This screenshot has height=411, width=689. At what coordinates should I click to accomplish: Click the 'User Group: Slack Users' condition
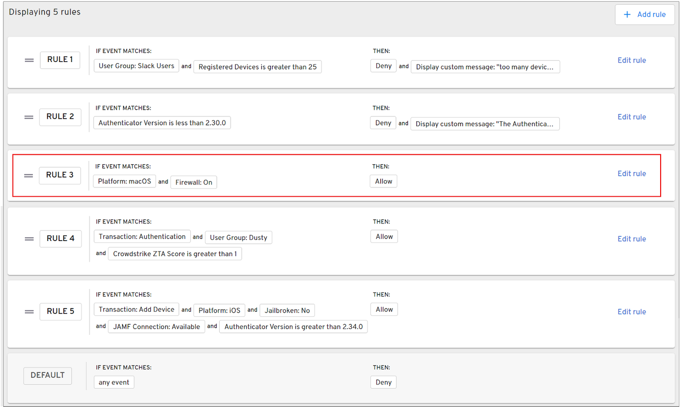point(136,66)
